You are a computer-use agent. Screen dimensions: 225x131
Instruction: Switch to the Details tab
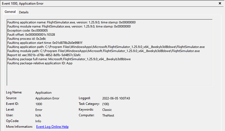pos(24,12)
